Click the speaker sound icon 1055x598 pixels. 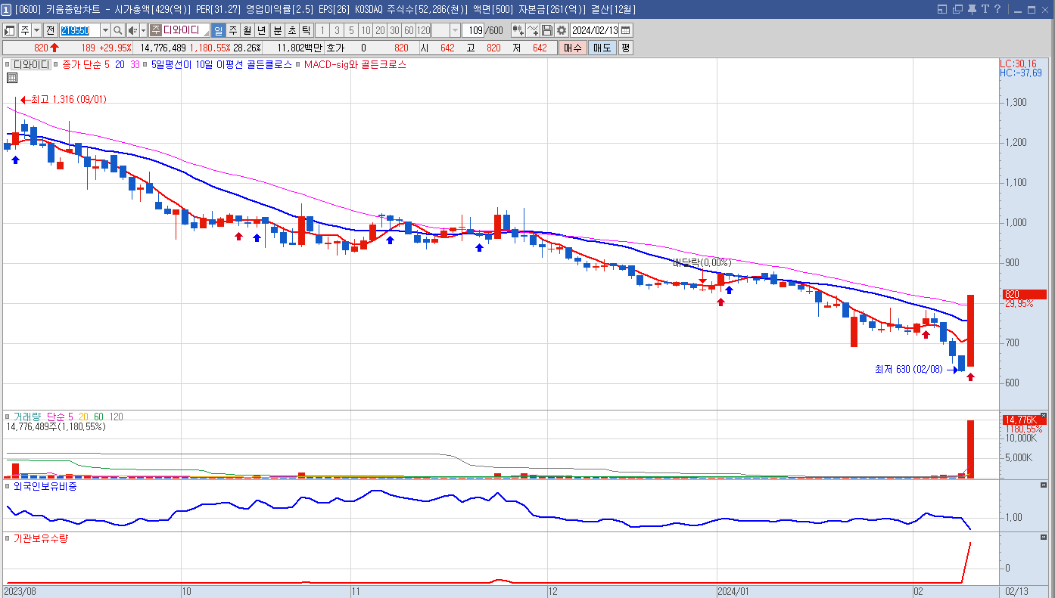pyautogui.click(x=132, y=30)
